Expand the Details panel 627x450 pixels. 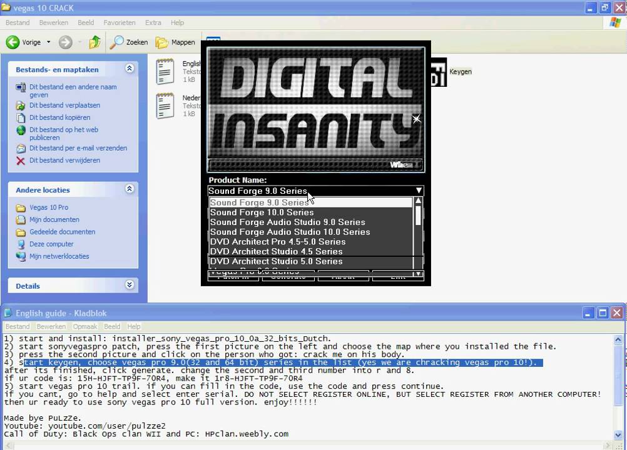(x=129, y=285)
